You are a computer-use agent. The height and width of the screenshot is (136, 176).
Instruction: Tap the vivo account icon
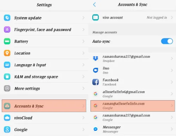[x=95, y=18]
